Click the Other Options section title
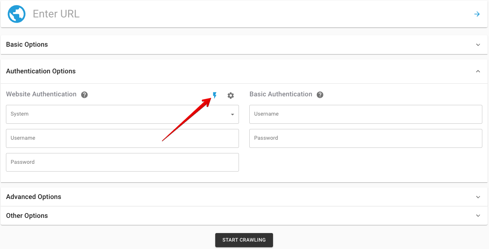489x249 pixels. point(27,216)
